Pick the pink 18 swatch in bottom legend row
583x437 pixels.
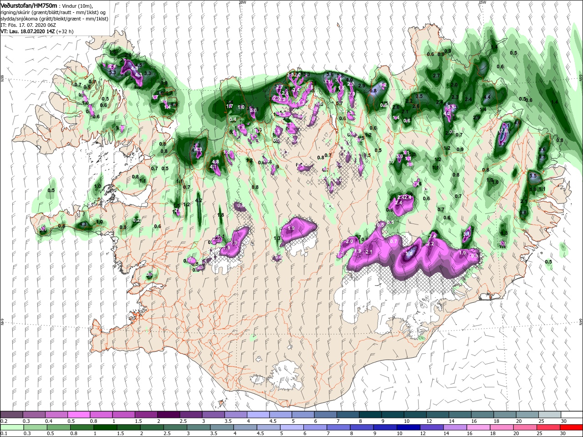click(501, 427)
